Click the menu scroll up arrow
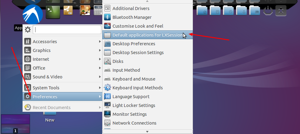 pyautogui.click(x=147, y=1)
